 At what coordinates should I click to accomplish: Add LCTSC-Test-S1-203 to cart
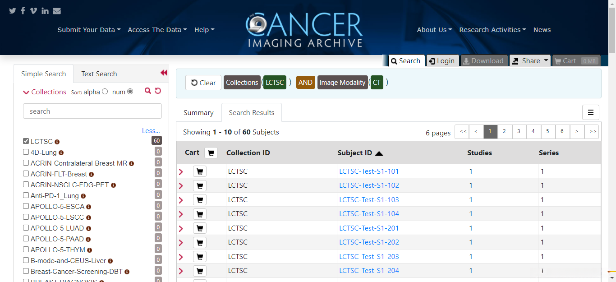[x=200, y=256]
